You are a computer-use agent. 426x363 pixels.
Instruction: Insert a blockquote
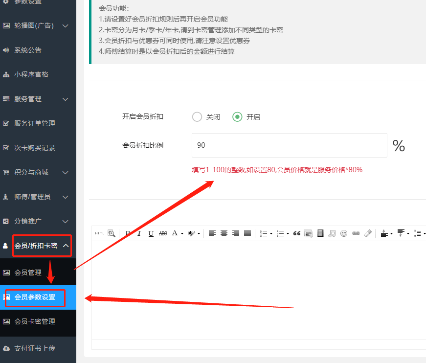tap(297, 233)
